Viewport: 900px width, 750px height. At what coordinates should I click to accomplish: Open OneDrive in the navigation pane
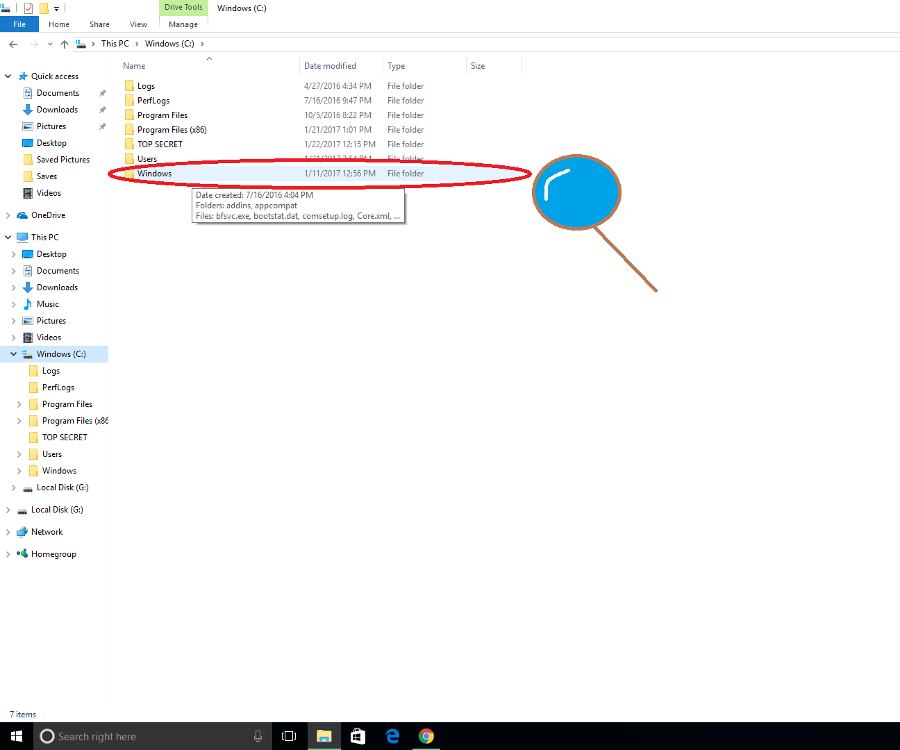(x=48, y=215)
